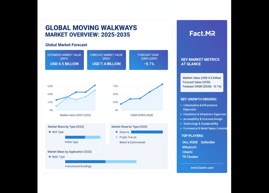Click the Accessibility & Inclusive Design bullet item
The image size is (269, 193).
(x=203, y=119)
